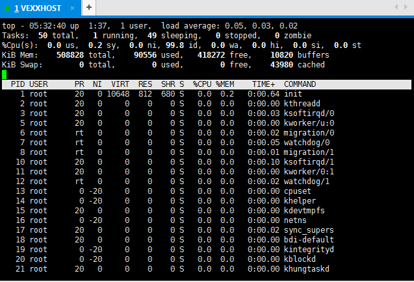Click the 418272 free memory value

click(211, 55)
